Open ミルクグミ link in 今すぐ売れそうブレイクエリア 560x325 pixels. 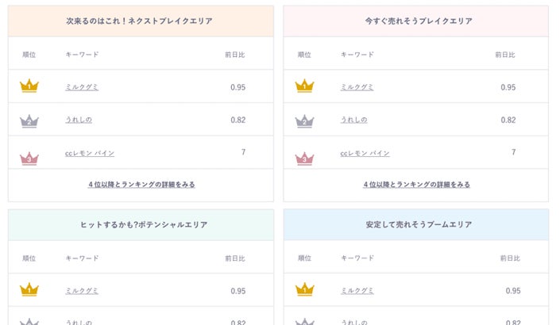click(357, 87)
